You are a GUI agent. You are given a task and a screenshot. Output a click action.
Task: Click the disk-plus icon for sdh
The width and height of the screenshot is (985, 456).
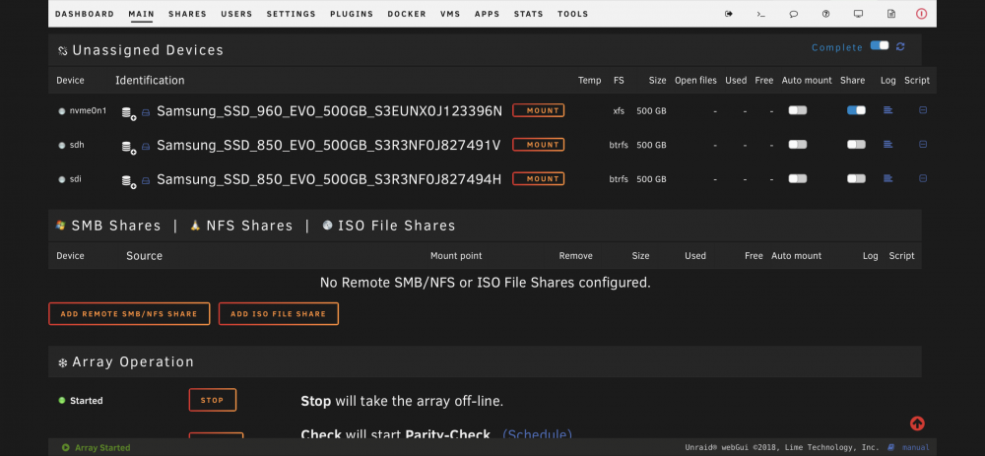129,147
